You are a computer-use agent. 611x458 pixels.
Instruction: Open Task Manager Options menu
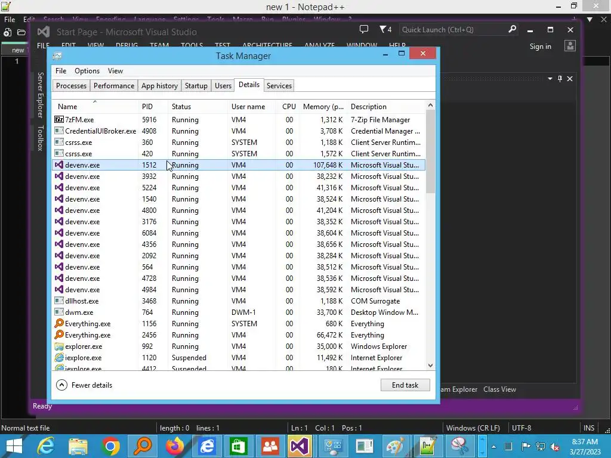tap(87, 71)
